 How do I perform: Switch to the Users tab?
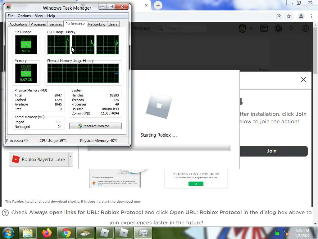[113, 24]
